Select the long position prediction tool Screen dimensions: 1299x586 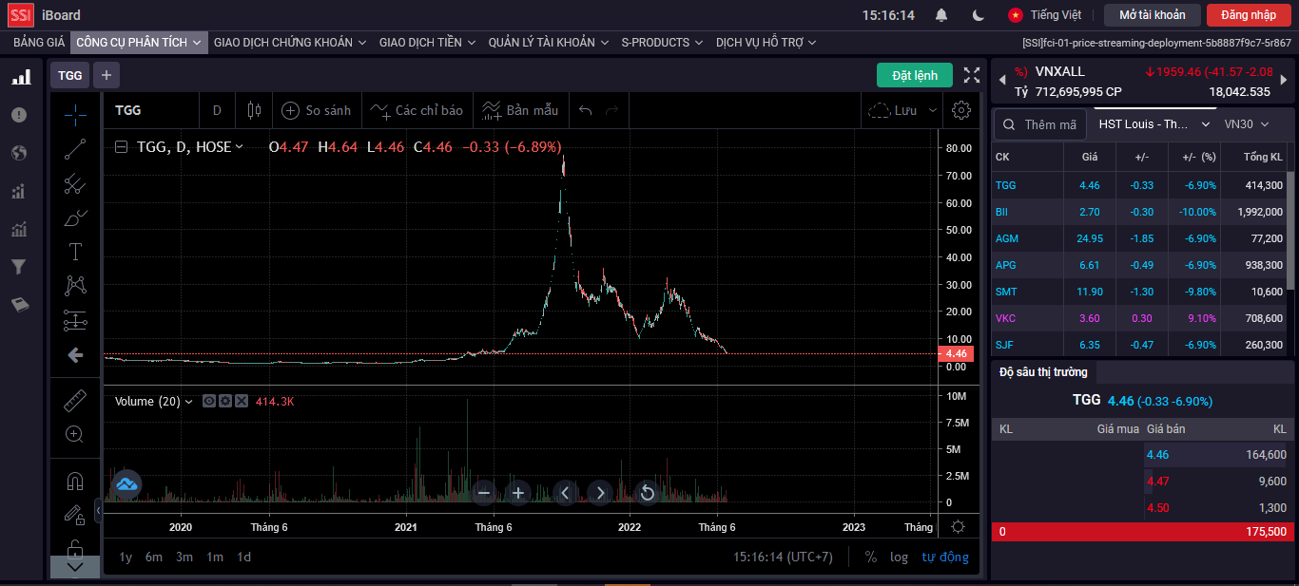tap(75, 320)
